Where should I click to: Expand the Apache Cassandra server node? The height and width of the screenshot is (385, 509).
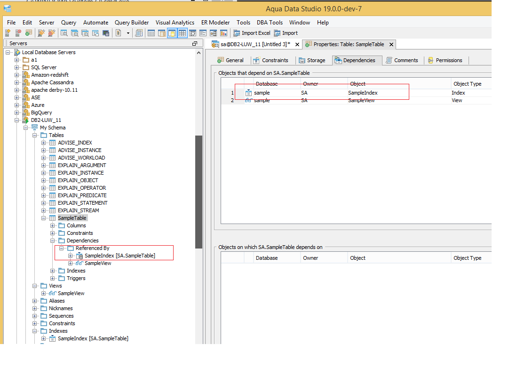click(x=16, y=82)
